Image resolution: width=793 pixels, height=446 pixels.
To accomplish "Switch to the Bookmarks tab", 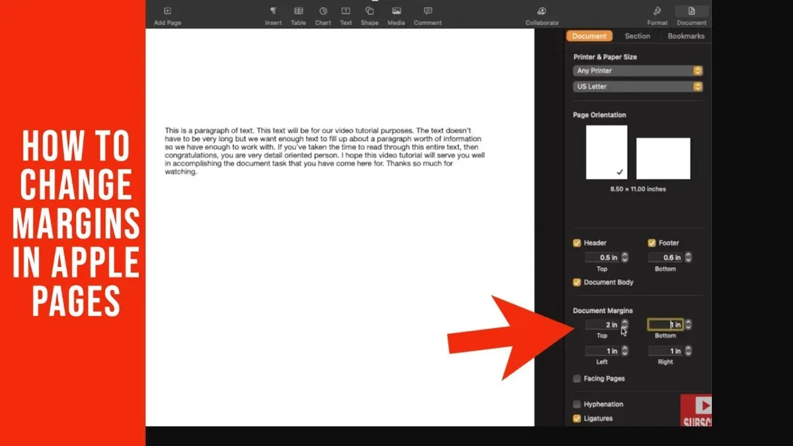I will pyautogui.click(x=686, y=36).
